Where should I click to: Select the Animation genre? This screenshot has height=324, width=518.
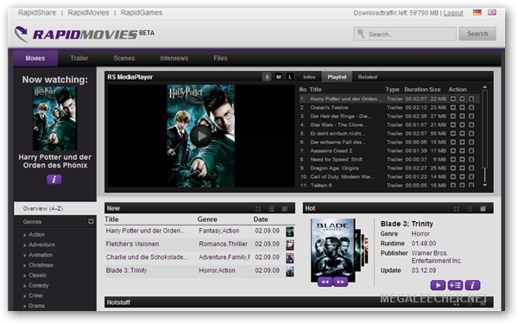[41, 255]
